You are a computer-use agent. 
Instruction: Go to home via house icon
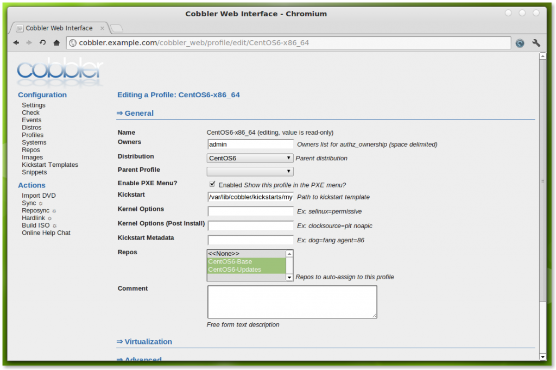coord(56,43)
